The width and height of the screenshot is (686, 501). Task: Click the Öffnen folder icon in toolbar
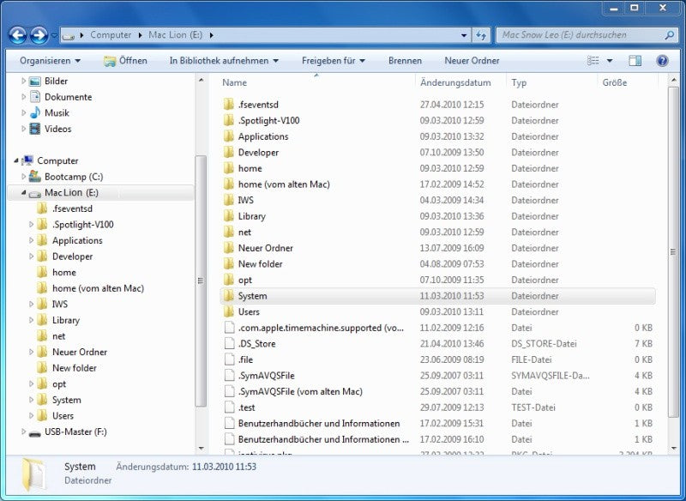coord(110,61)
